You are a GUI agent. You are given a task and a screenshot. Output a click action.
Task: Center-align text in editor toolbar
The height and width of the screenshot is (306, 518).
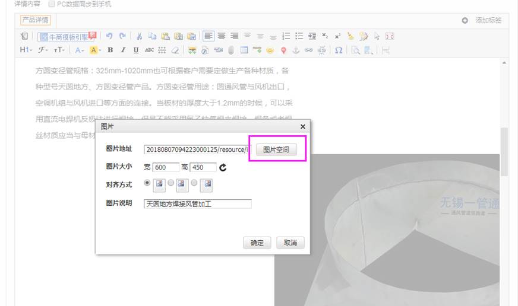(x=222, y=36)
